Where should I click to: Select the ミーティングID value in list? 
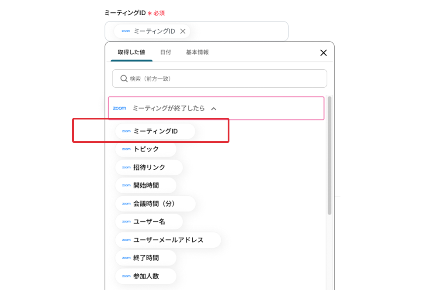pos(155,131)
